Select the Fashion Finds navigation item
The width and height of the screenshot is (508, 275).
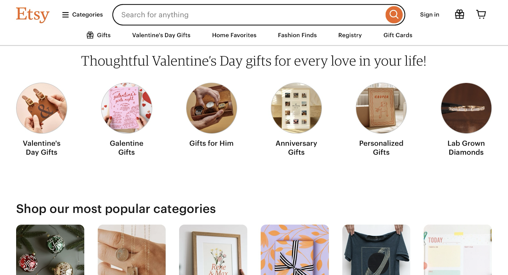coord(297,35)
